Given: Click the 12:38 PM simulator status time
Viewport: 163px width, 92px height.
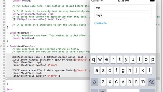Looking at the screenshot, I should point(123,1).
